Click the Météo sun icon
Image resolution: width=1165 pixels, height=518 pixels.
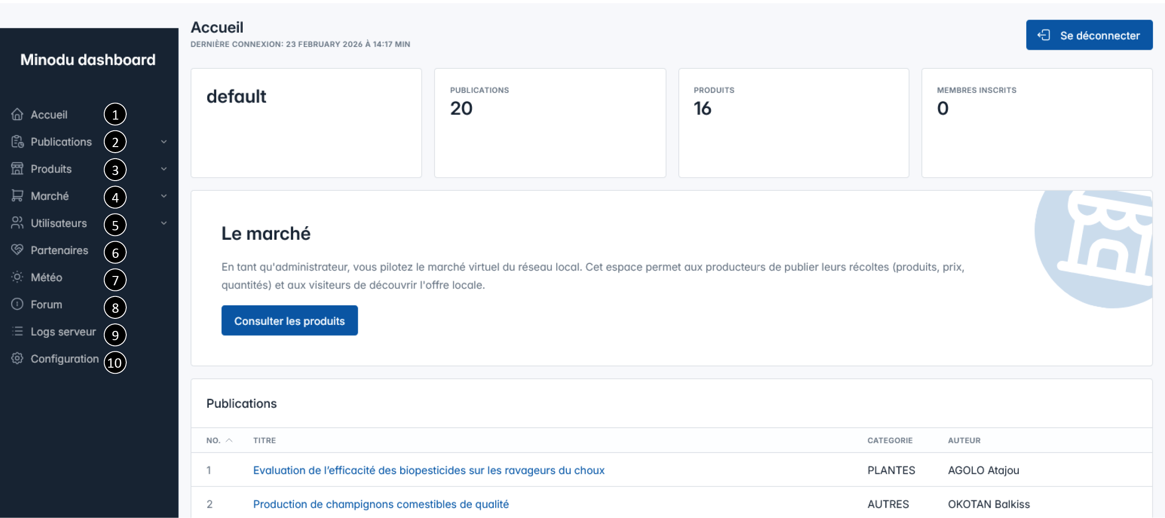pos(17,277)
